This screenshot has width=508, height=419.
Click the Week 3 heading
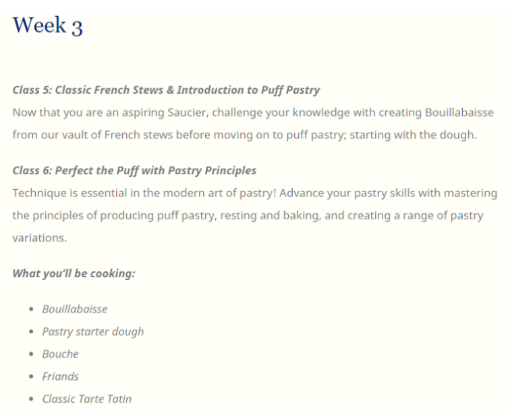pyautogui.click(x=48, y=25)
